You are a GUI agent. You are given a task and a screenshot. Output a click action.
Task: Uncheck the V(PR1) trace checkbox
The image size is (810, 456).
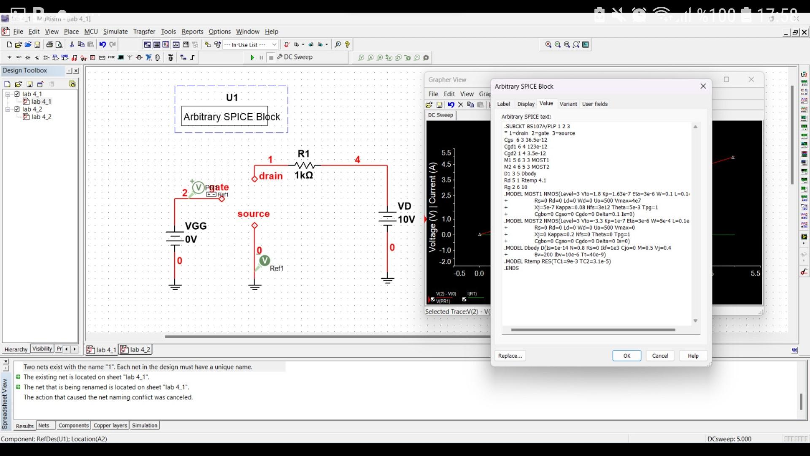coord(433,301)
